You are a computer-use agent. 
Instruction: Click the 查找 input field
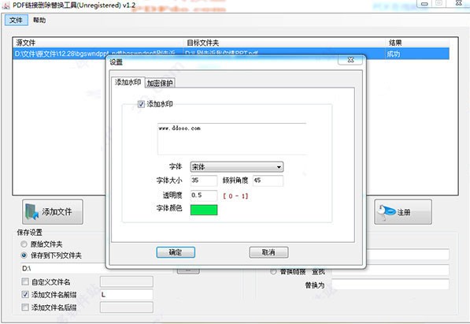coord(390,270)
